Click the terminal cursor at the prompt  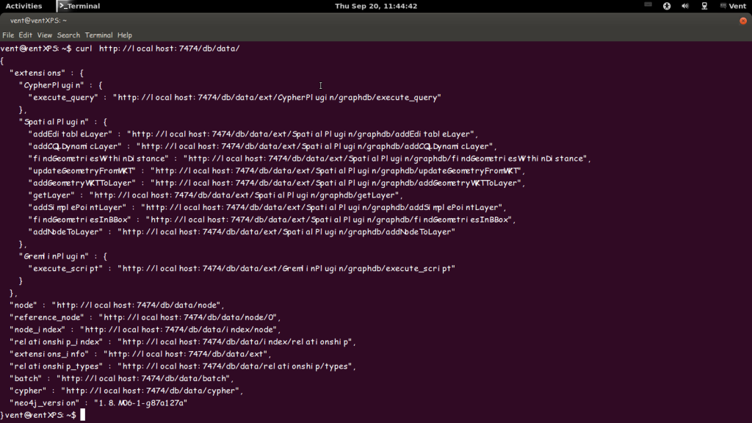pos(83,415)
